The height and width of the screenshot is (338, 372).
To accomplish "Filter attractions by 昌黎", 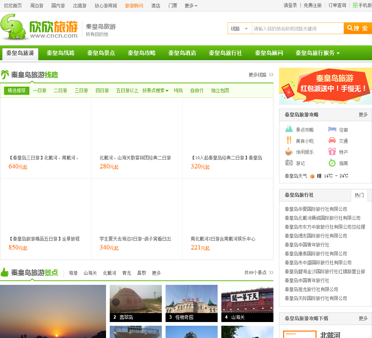I will (x=142, y=273).
